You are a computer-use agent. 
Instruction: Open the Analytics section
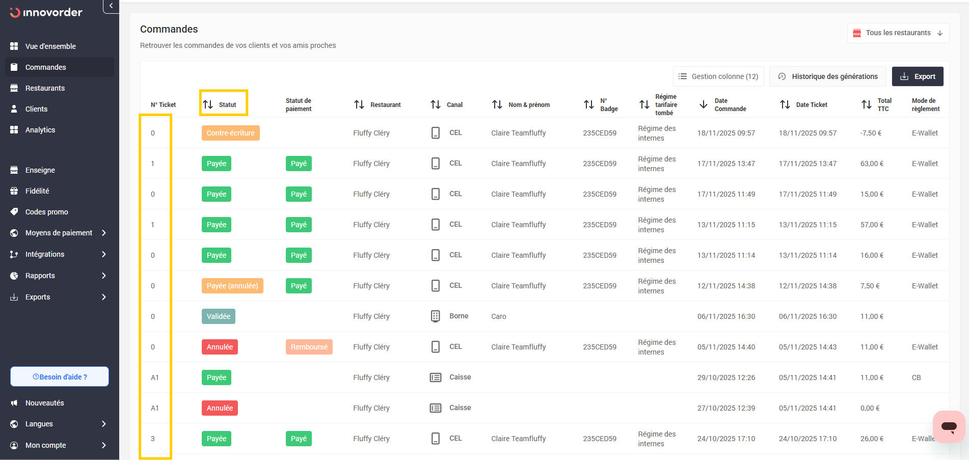[x=40, y=130]
